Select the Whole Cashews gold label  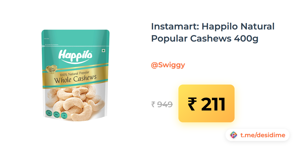75,79
